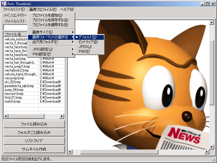The width and height of the screenshot is (217, 163).
Task: Select ski_02.bmp in file list
Action: pos(34,82)
